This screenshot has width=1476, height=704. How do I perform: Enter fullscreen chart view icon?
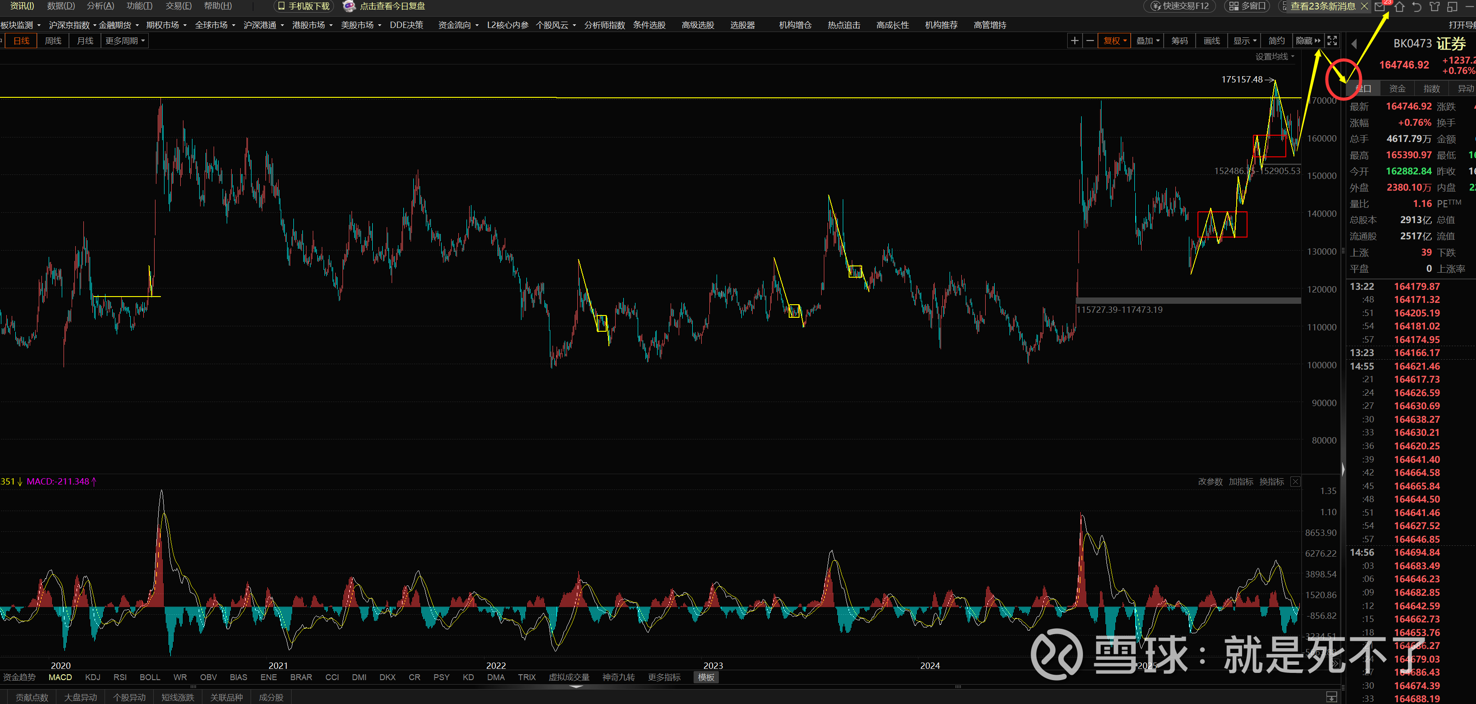coord(1332,41)
